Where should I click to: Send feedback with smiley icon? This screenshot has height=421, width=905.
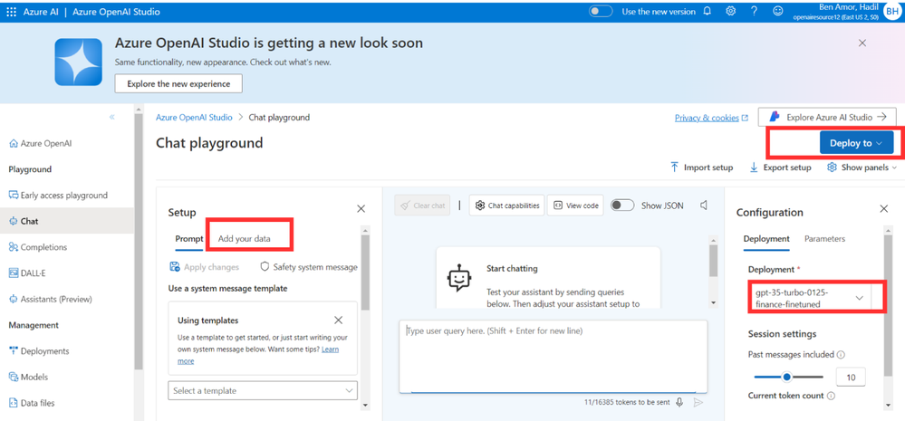click(778, 12)
